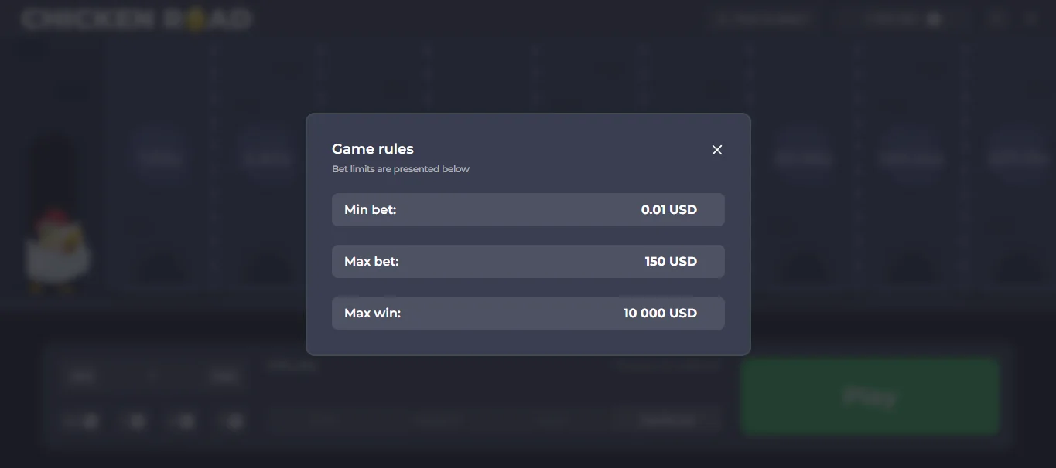Screen dimensions: 1056x468
Task: Click the Game rules heading
Action: [x=373, y=149]
